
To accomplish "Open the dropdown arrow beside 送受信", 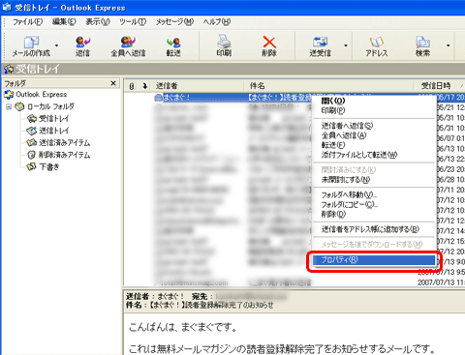I will 346,45.
